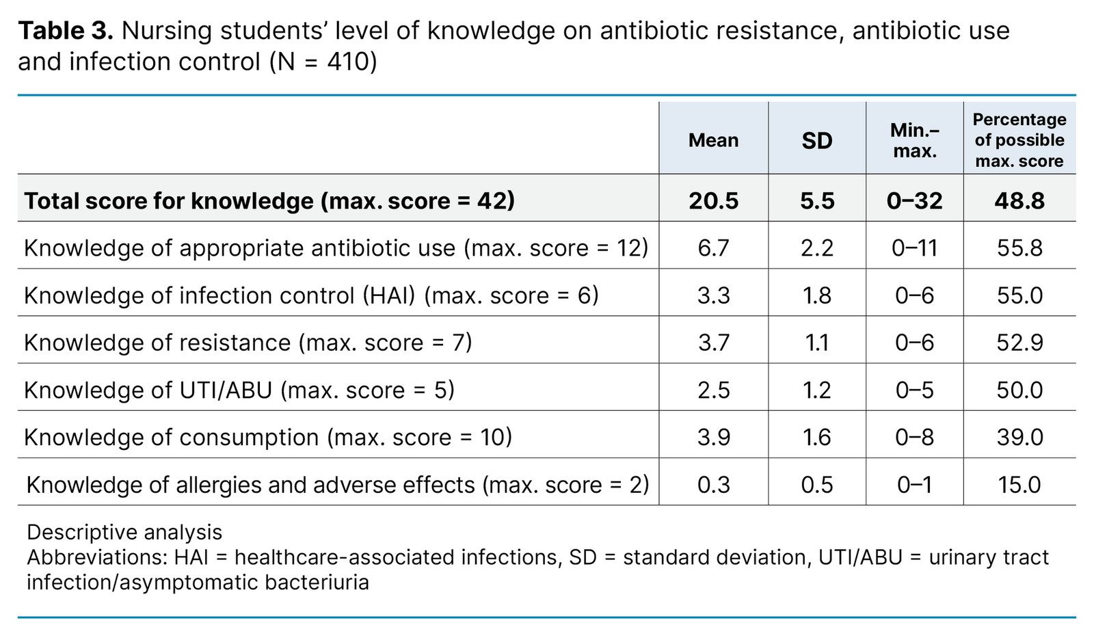The image size is (1094, 627).
Task: Click the Knowledge of resistance row label
Action: point(248,343)
